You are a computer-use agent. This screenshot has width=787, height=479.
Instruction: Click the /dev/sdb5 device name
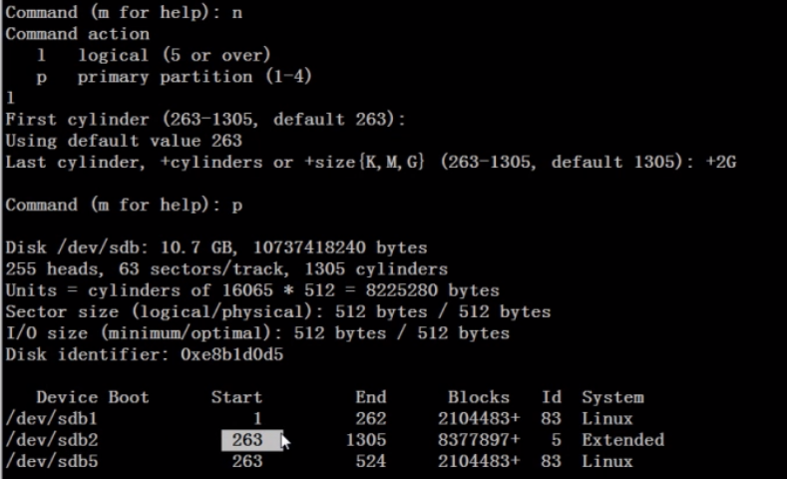[52, 461]
